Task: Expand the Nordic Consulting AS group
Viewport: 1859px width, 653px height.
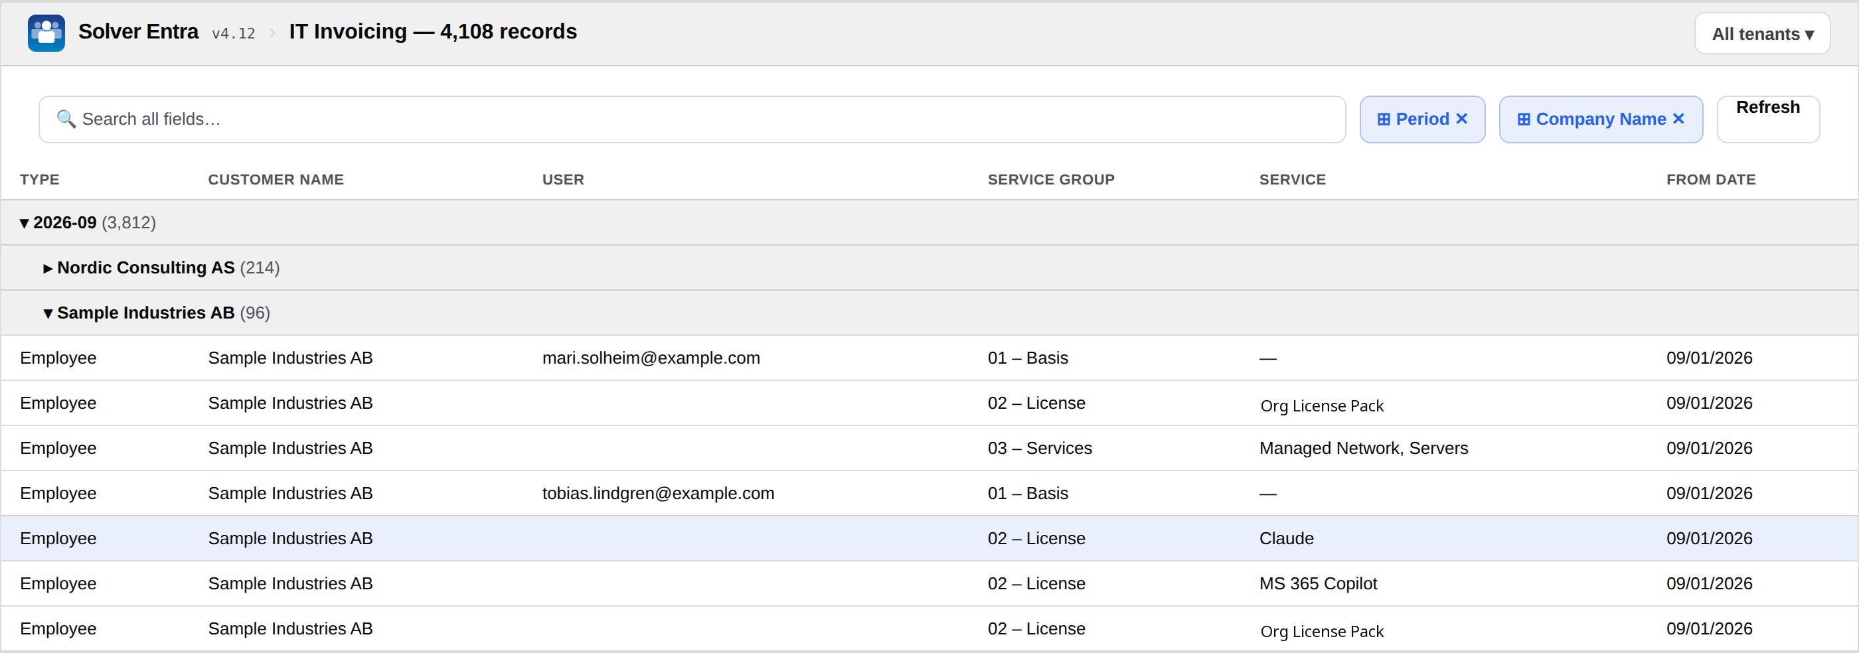Action: [48, 268]
